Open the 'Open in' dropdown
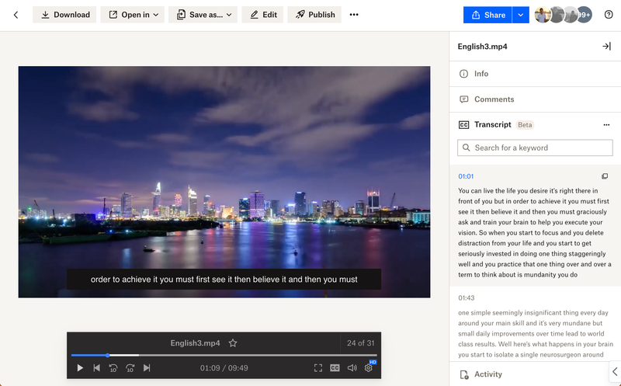 [x=133, y=15]
